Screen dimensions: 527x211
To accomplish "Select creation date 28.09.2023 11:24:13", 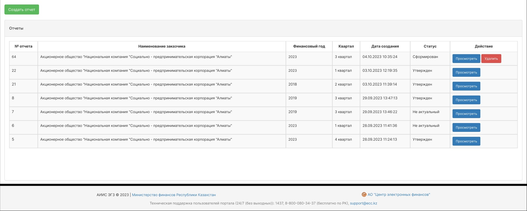I will coord(380,139).
